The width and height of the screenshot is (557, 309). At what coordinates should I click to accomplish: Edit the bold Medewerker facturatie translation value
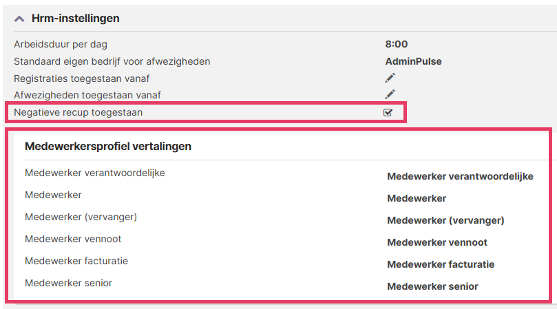tap(441, 264)
